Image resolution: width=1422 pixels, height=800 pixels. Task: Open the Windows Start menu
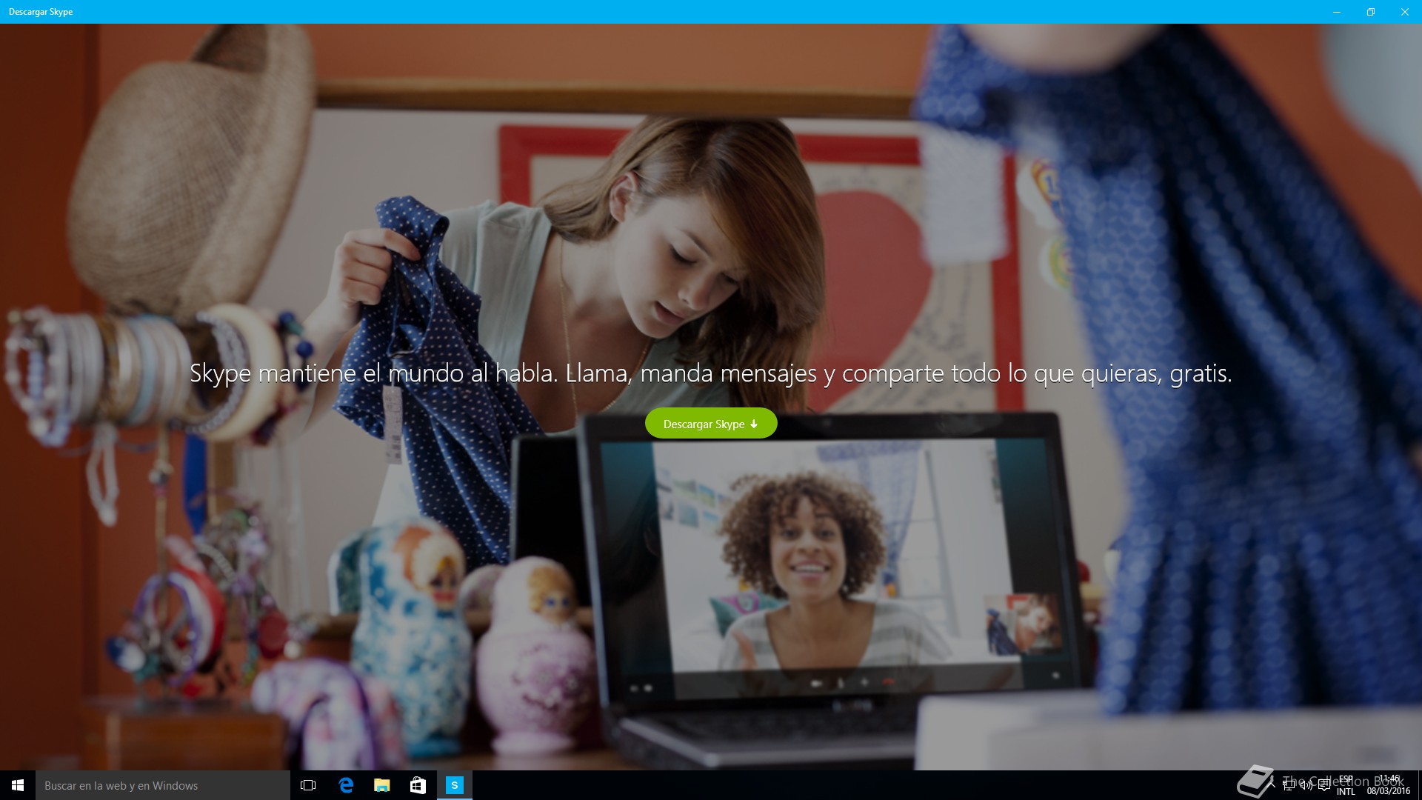pos(18,785)
